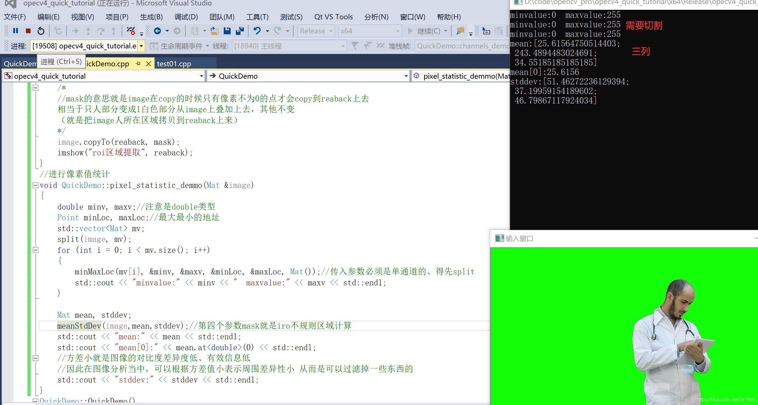The image size is (758, 405).
Task: Open the 调试(D) menu
Action: [x=186, y=17]
